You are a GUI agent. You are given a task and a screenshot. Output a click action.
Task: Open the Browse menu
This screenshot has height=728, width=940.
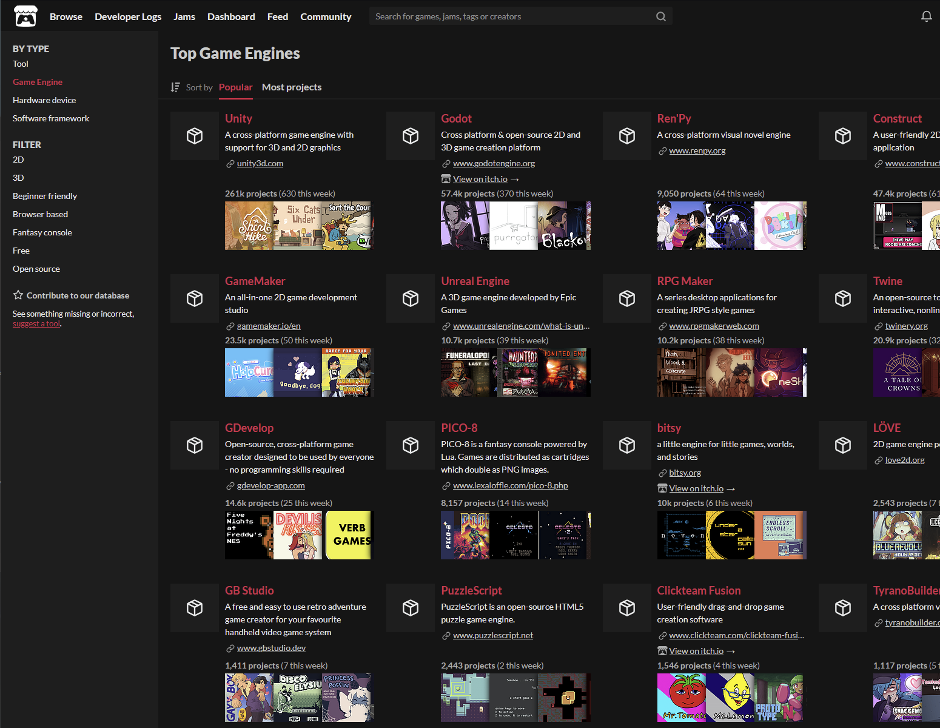tap(66, 16)
